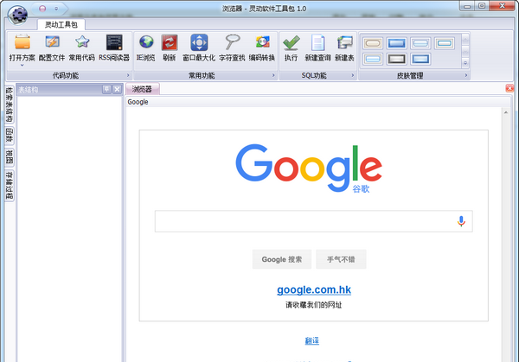This screenshot has height=362, width=519.
Task: Open the 打开方案 folder icon
Action: pos(22,48)
